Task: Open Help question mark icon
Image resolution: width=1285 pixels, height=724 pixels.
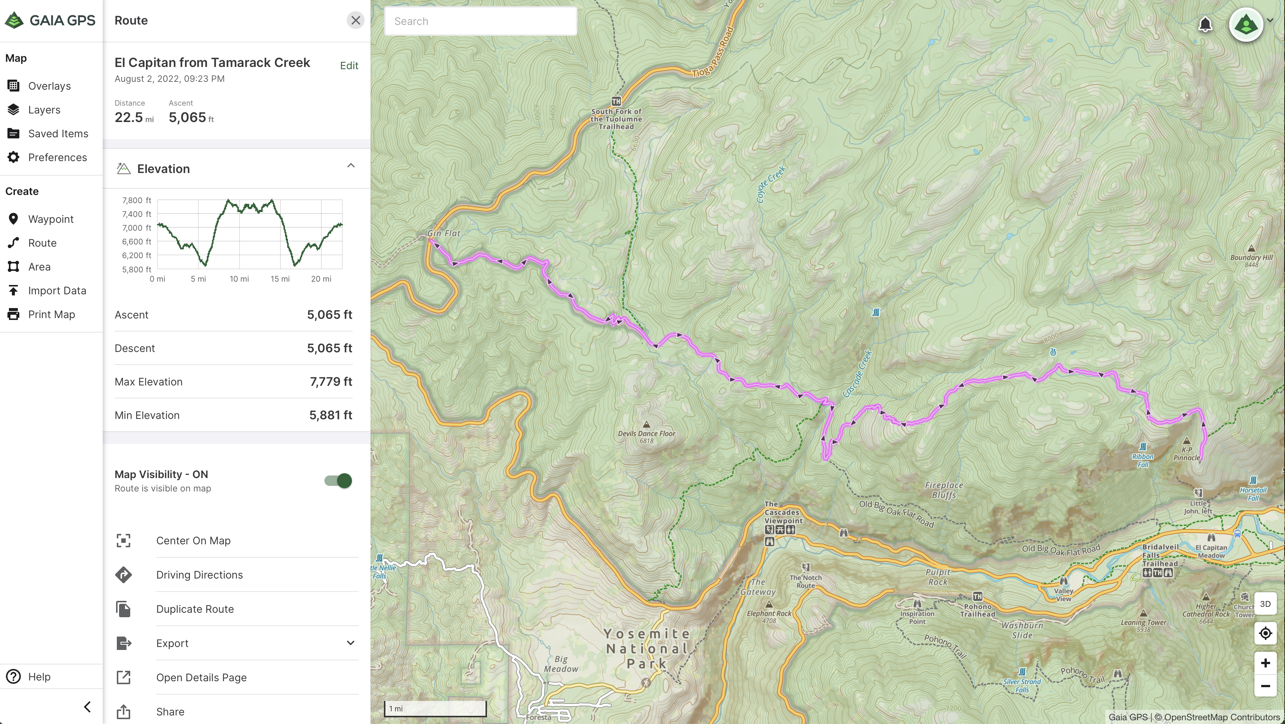Action: pyautogui.click(x=13, y=677)
